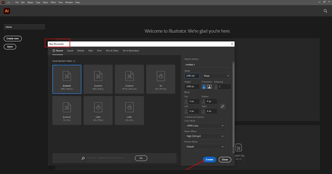The width and height of the screenshot is (332, 174).
Task: Switch to the Recent tab
Action: 58,51
